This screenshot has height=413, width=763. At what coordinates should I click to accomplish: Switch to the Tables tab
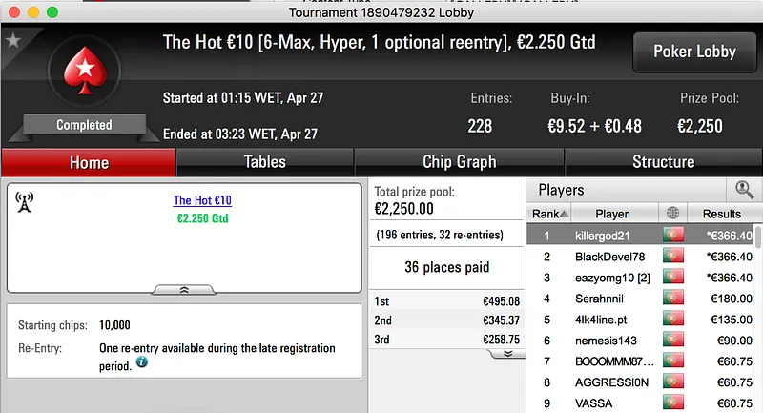click(x=264, y=162)
